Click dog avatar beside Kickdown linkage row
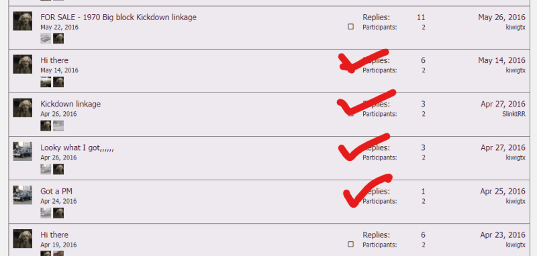 coord(23,108)
